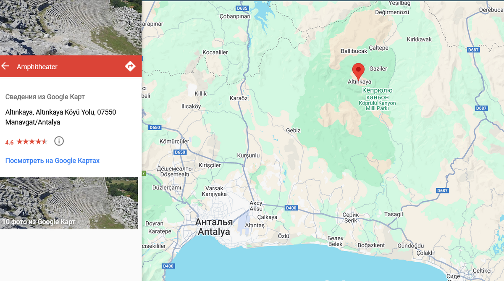The width and height of the screenshot is (504, 281).
Task: Click the Ballıbucak label
Action: [354, 51]
